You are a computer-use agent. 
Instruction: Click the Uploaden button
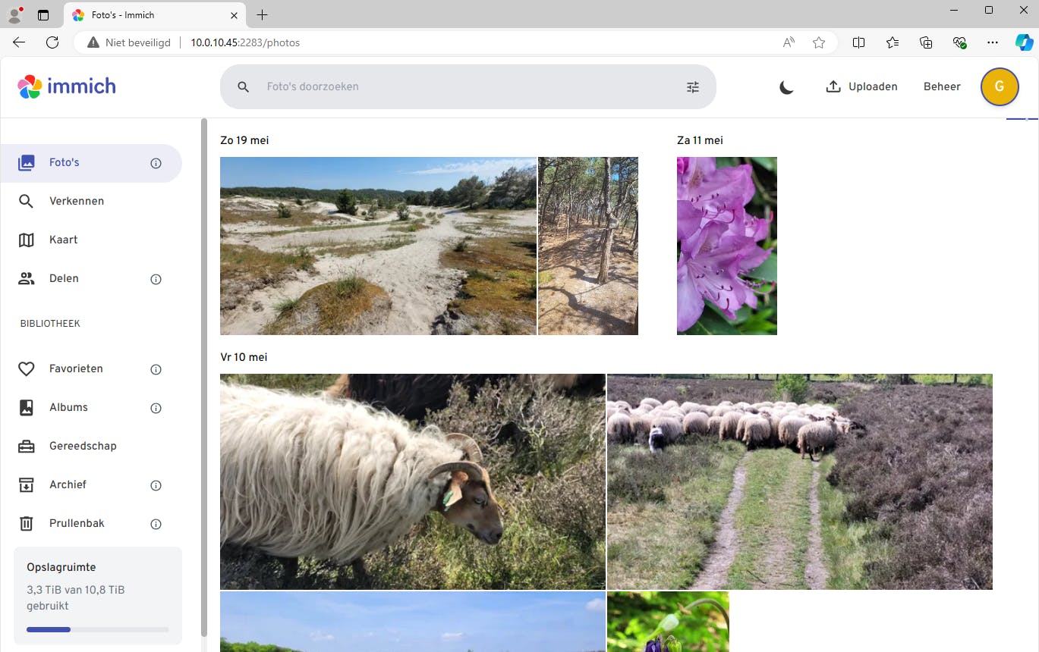(x=861, y=86)
